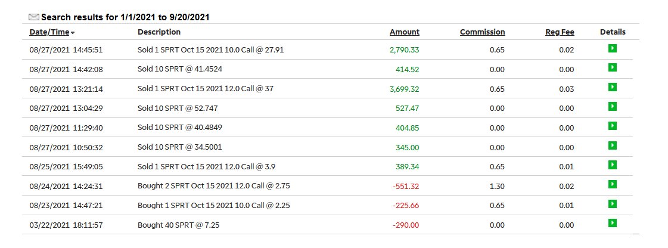View details of Sold 10 SPRT @ 52.747
This screenshot has height=248, width=668.
(x=612, y=106)
